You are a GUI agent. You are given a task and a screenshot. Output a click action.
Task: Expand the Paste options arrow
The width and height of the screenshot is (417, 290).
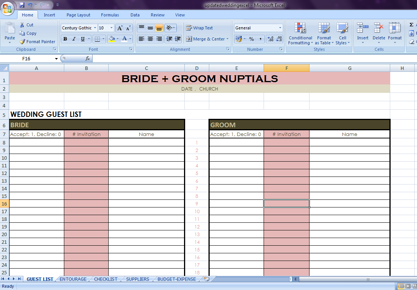coord(10,42)
